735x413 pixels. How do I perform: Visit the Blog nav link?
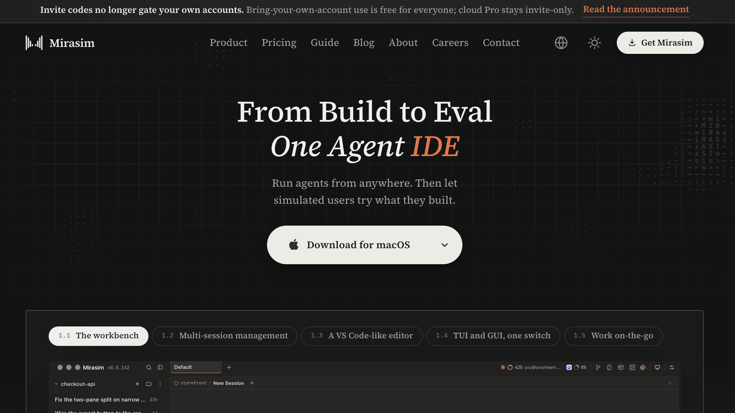tap(364, 42)
